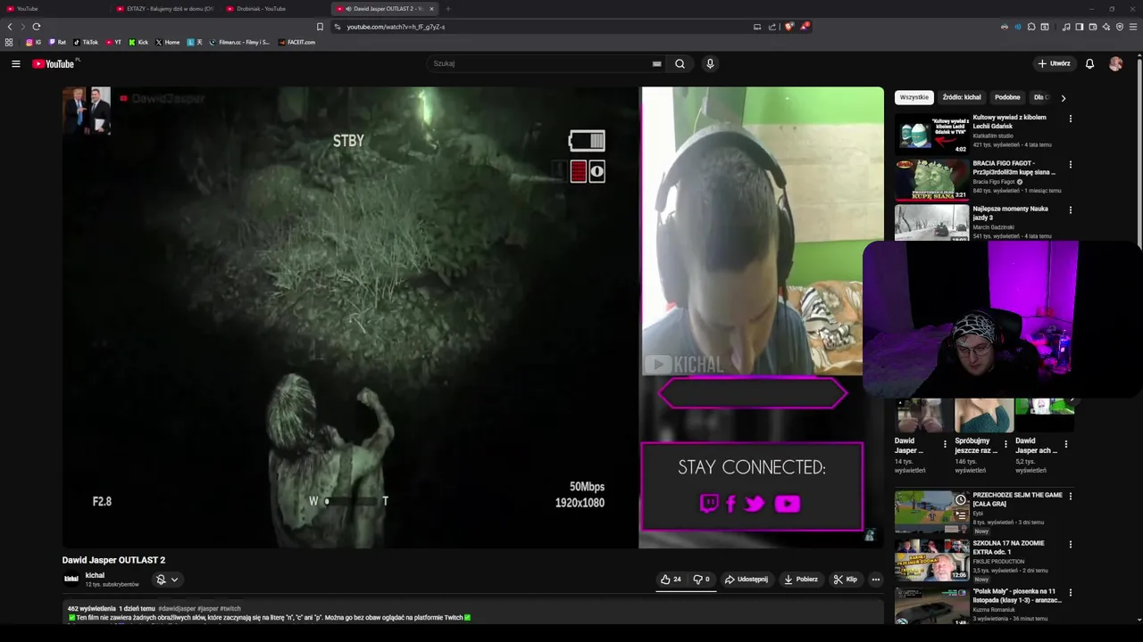Open a new browser tab
This screenshot has width=1143, height=642.
click(448, 9)
